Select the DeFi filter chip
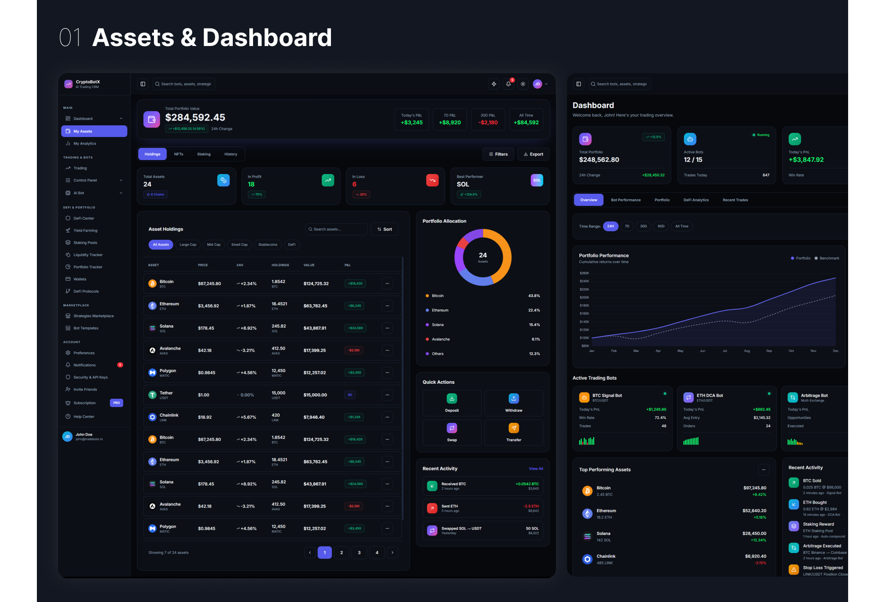The width and height of the screenshot is (885, 602). 292,245
